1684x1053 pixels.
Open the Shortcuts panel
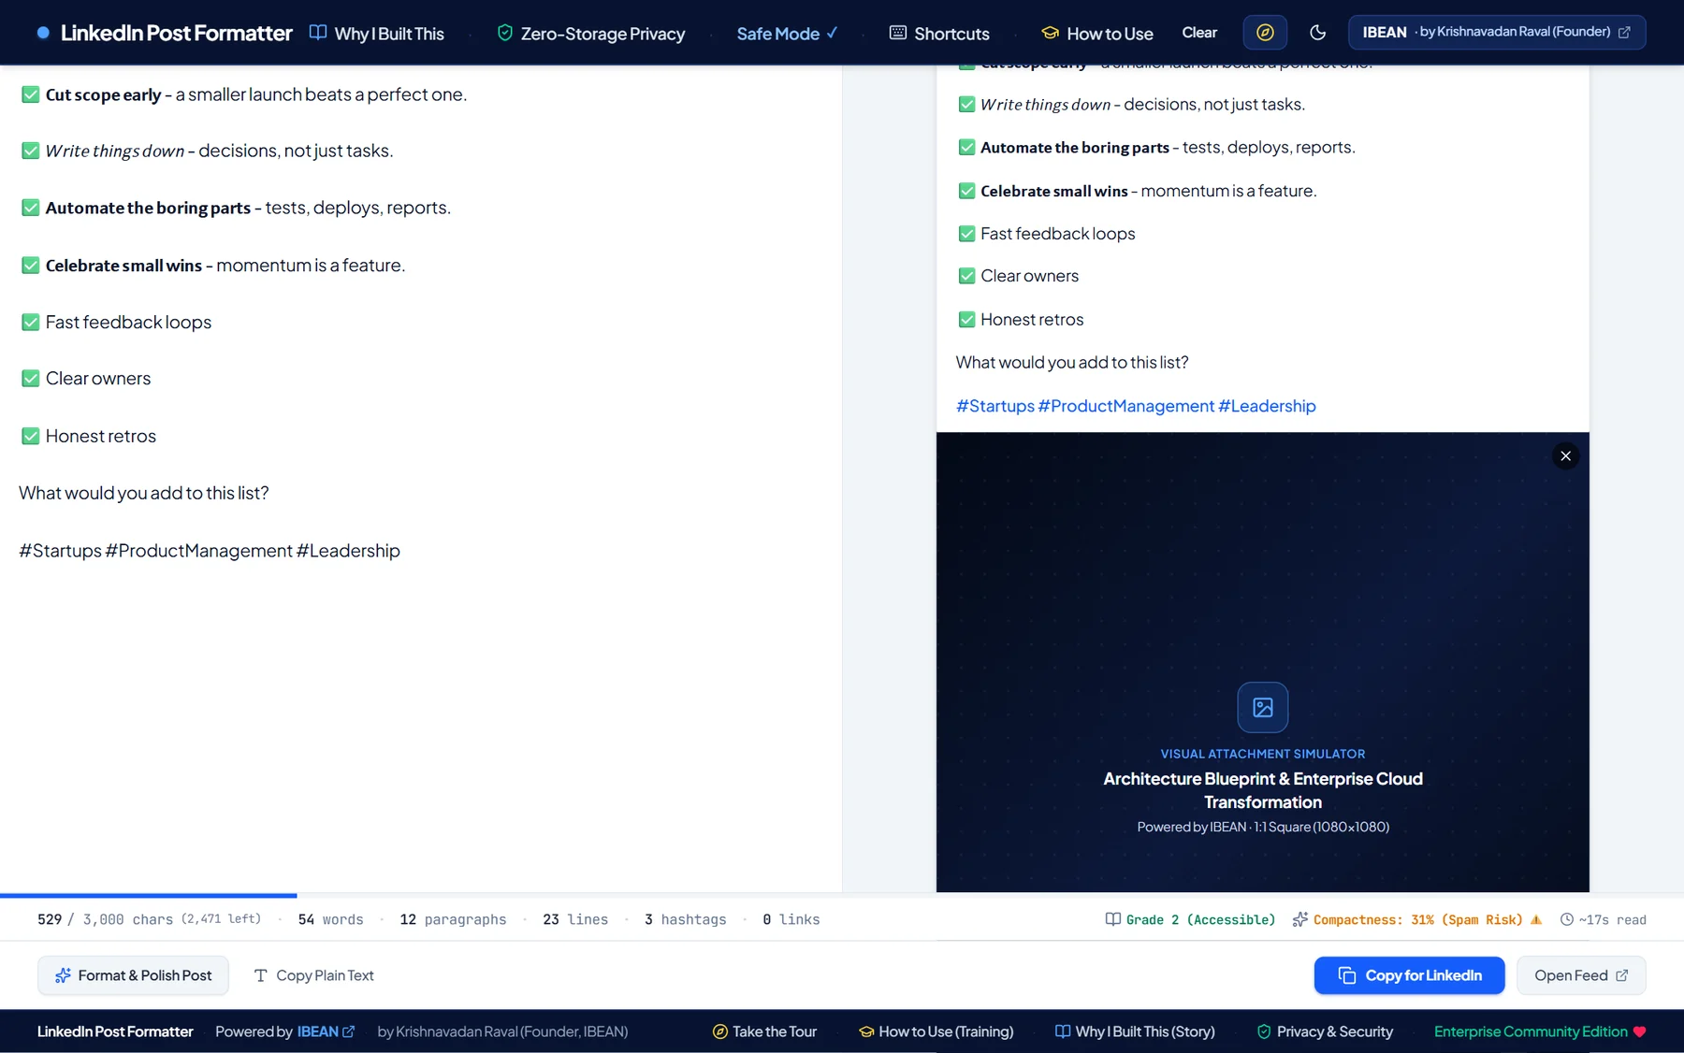pyautogui.click(x=939, y=34)
